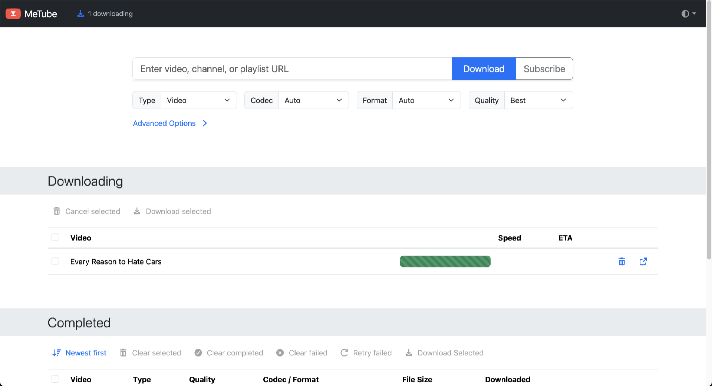Click the Quality column header in Completed table
This screenshot has height=386, width=712.
(x=202, y=379)
